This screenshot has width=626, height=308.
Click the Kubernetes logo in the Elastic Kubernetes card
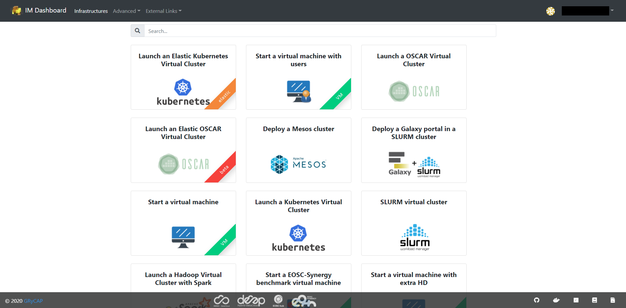tap(183, 93)
